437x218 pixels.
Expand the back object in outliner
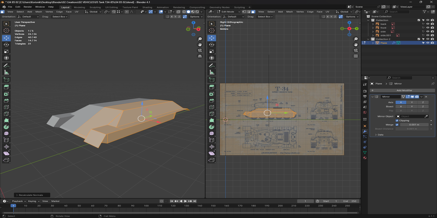tap(373, 24)
